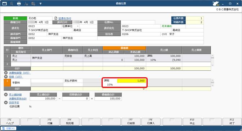This screenshot has width=242, height=131.
Task: Click the (9,090 tax amount cell
Action: click(164, 60)
